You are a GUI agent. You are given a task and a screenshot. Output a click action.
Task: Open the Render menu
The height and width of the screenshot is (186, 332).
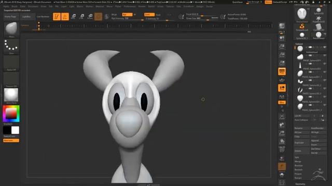point(142,7)
